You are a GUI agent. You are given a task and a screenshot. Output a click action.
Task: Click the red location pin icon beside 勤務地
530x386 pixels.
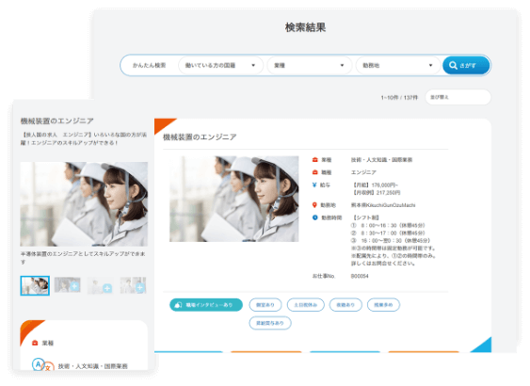tap(314, 205)
